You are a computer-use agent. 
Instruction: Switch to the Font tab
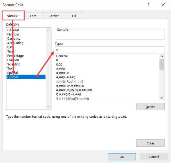(x=33, y=16)
